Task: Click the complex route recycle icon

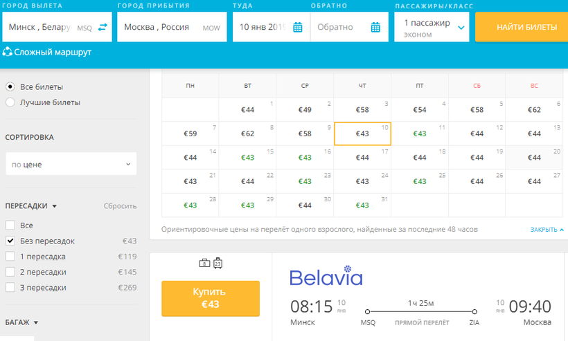Action: point(8,52)
